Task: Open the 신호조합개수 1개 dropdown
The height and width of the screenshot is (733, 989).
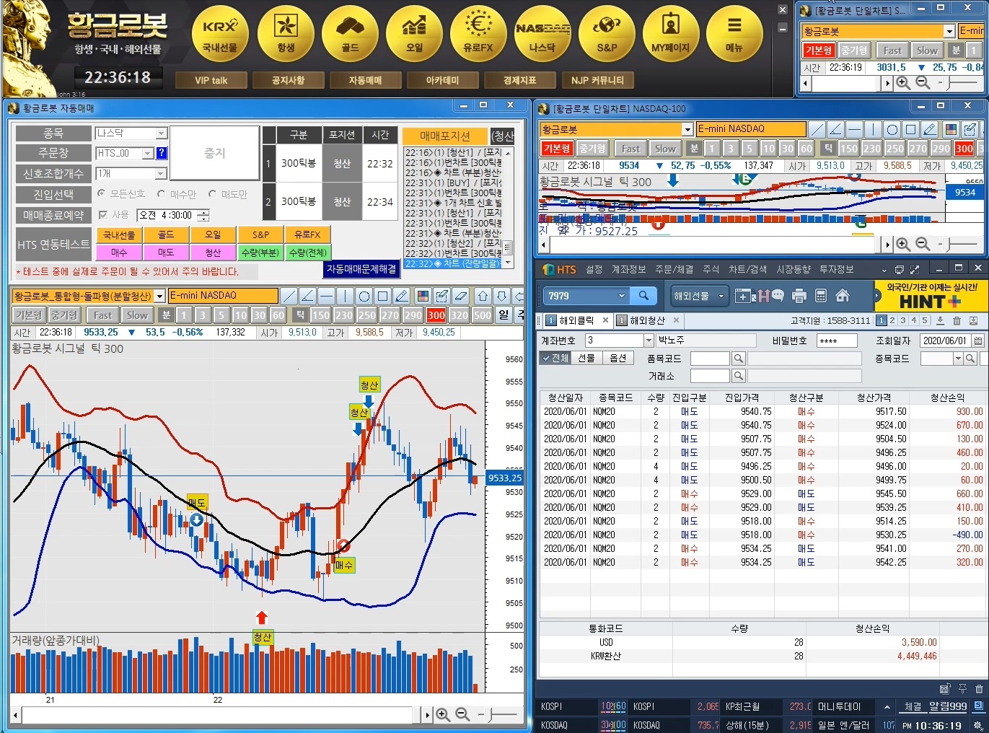Action: [162, 174]
